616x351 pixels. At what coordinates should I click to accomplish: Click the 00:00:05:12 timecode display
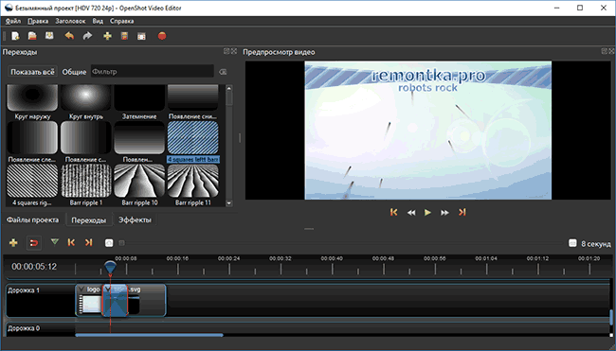pos(34,267)
